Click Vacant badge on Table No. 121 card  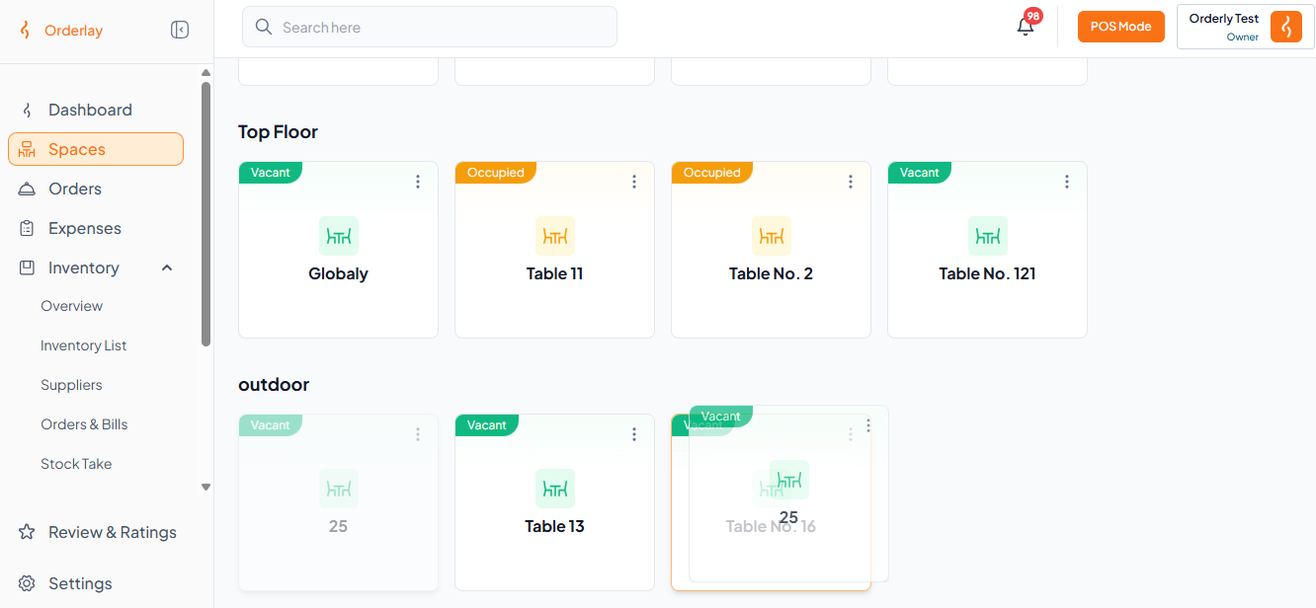coord(919,173)
